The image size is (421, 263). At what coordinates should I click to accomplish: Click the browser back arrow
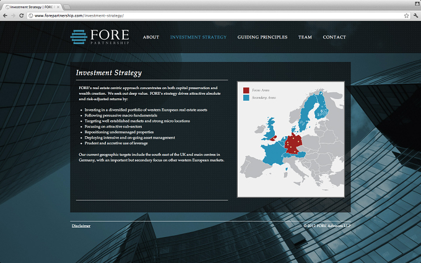point(5,16)
